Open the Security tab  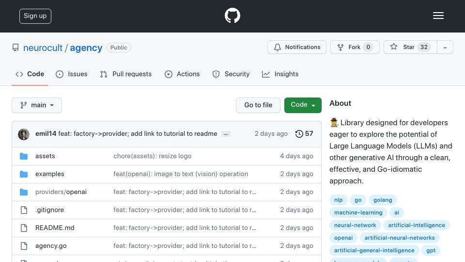click(231, 74)
